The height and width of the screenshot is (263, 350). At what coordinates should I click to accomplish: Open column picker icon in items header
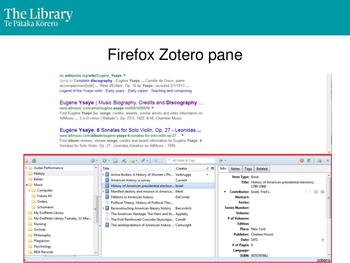coord(213,168)
